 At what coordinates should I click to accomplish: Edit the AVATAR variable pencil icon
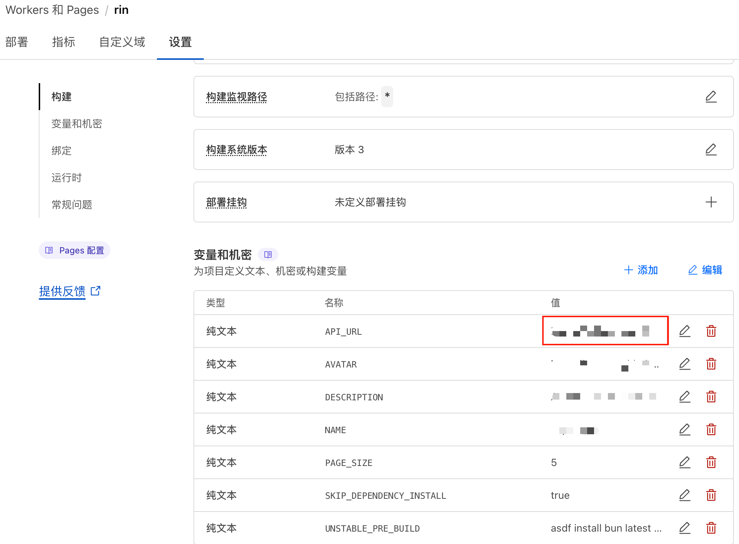click(685, 364)
